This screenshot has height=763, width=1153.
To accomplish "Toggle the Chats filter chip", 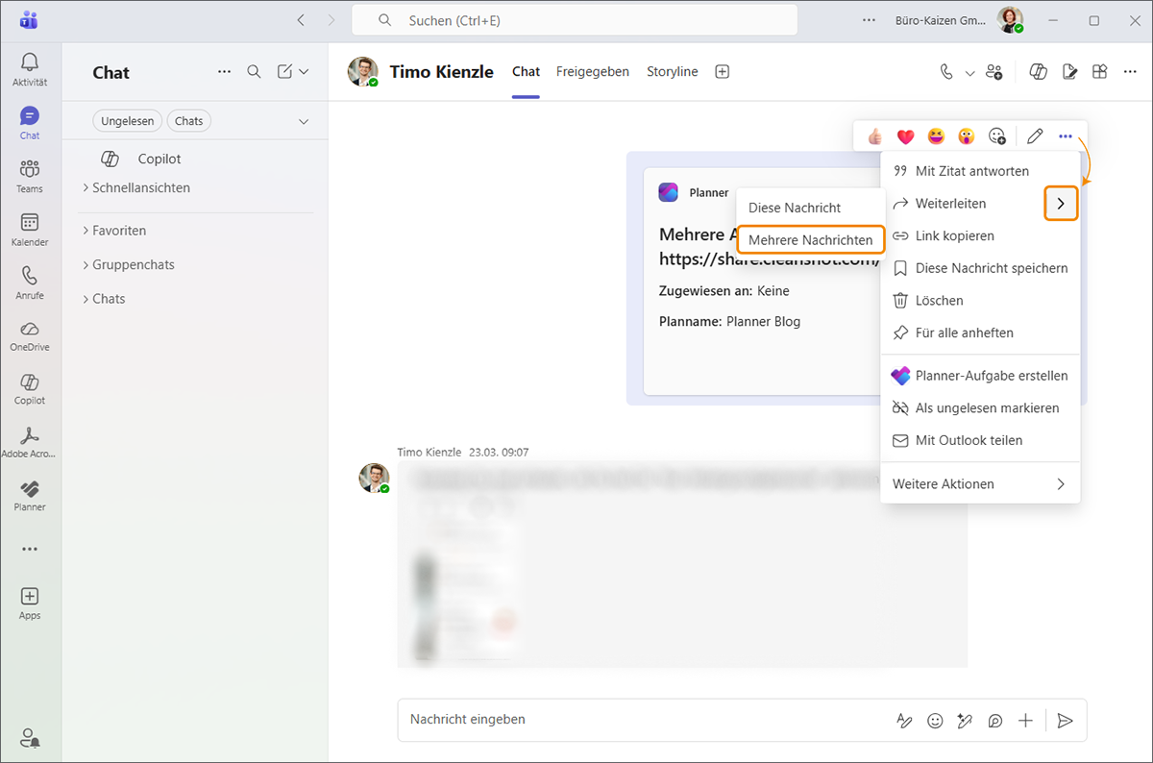I will [189, 121].
